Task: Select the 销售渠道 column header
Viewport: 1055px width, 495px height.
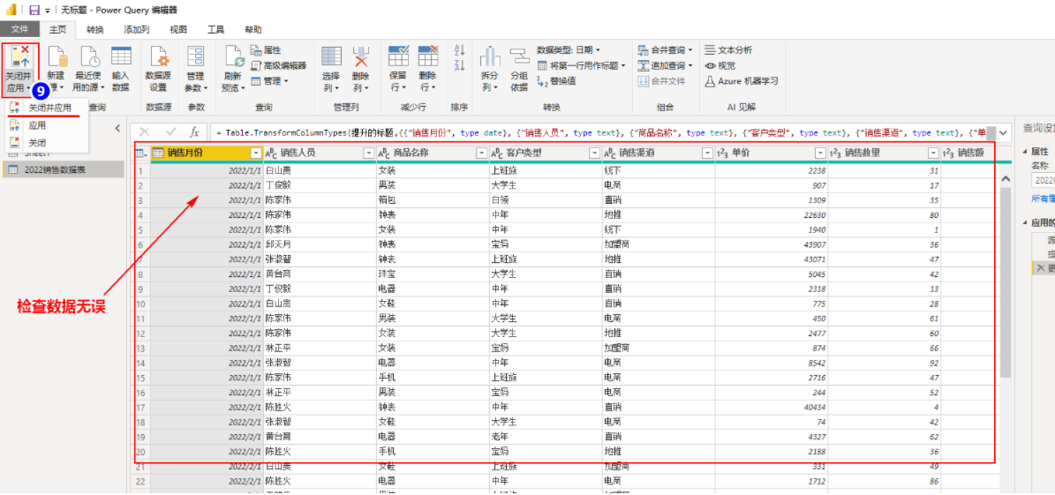Action: point(658,154)
